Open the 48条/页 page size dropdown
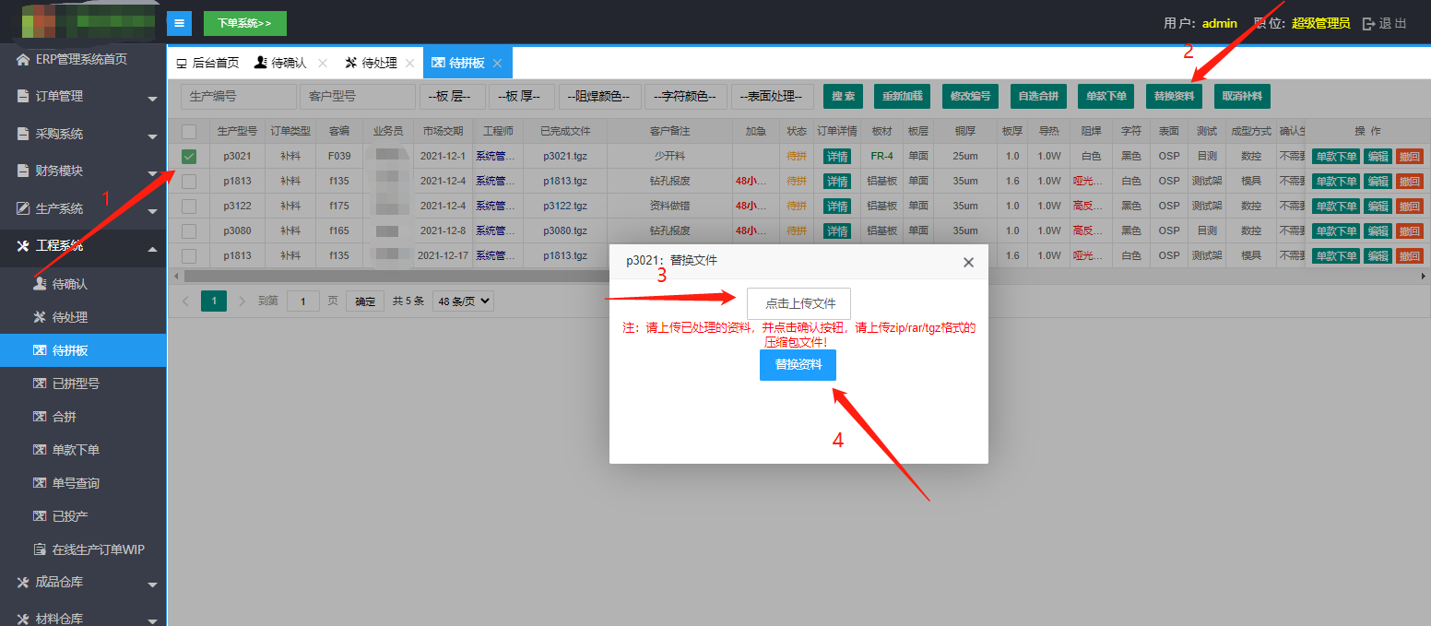The height and width of the screenshot is (626, 1431). click(x=465, y=301)
